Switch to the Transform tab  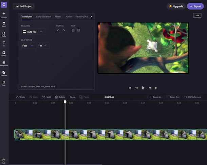(27, 17)
